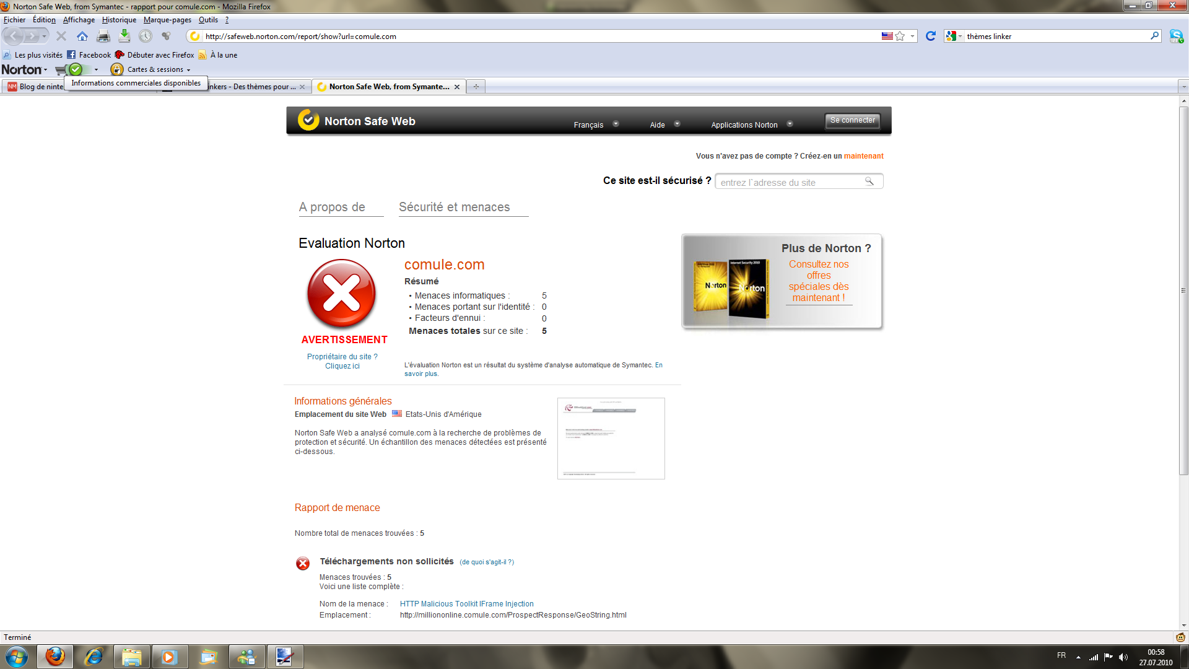Viewport: 1189px width, 669px height.
Task: Open Windows Media Player on taskbar
Action: point(169,657)
